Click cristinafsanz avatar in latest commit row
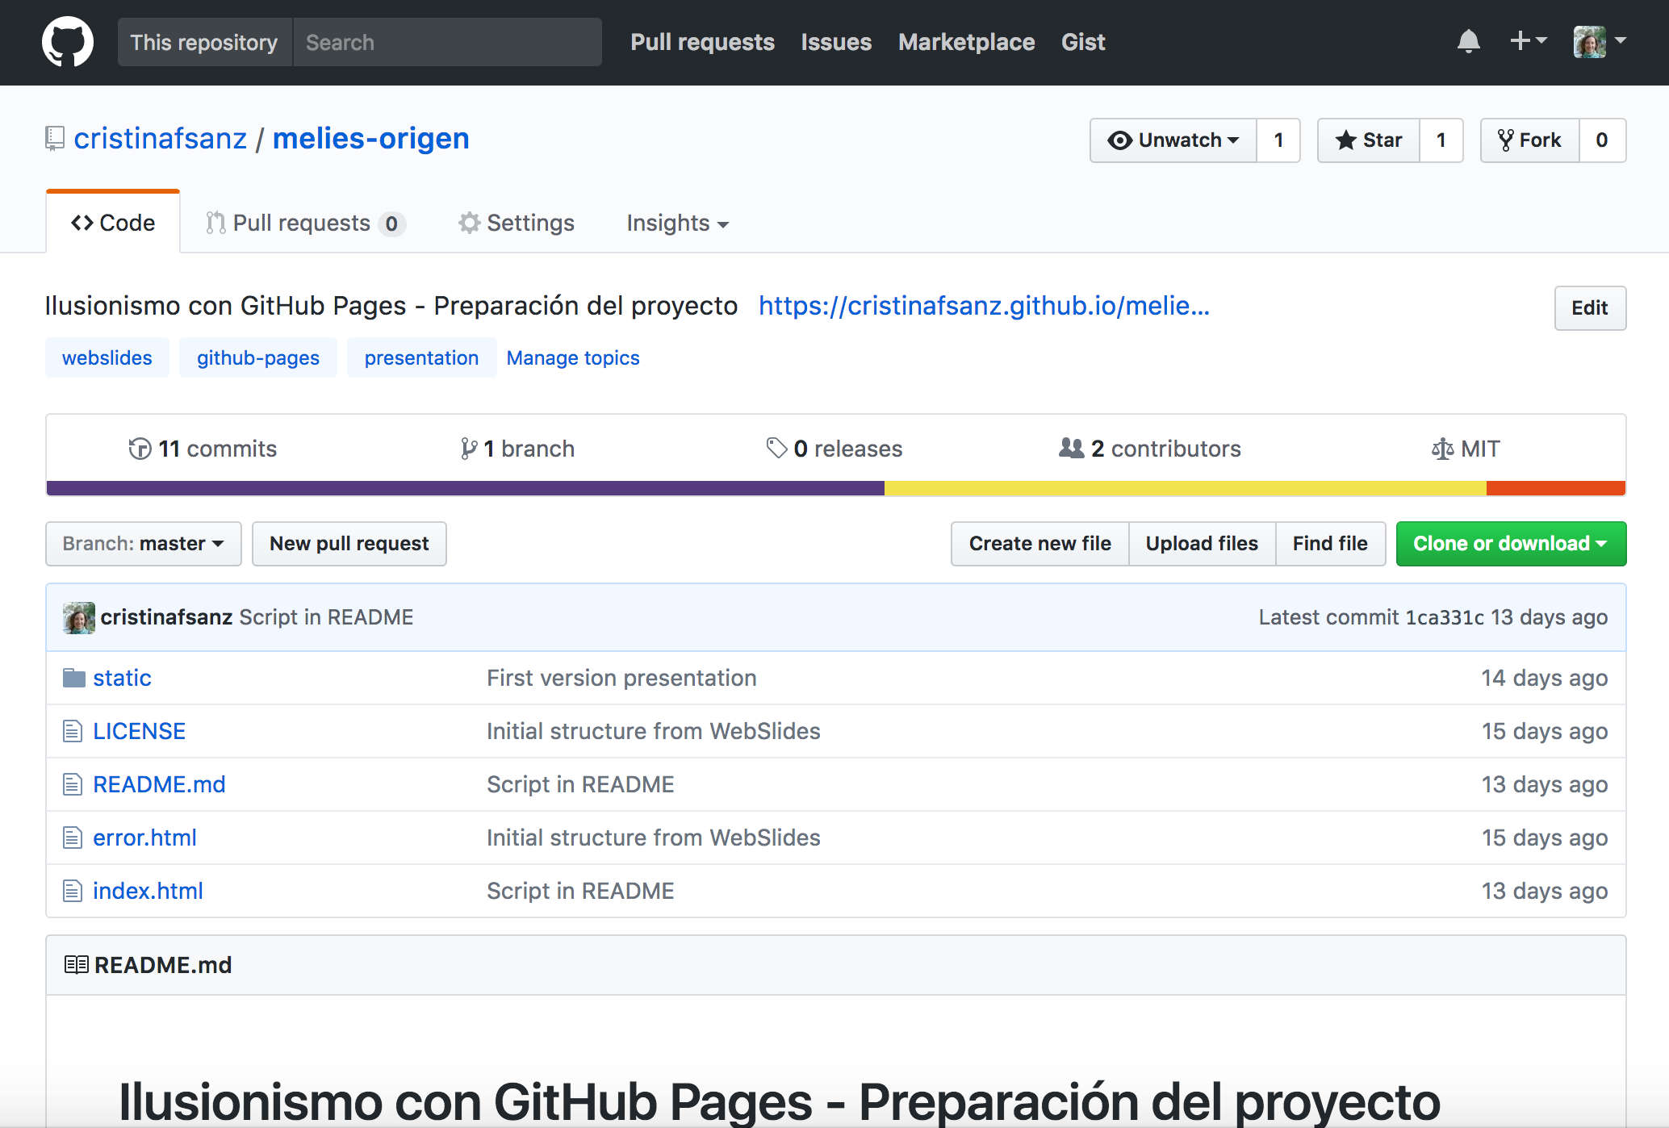This screenshot has width=1669, height=1128. pyautogui.click(x=79, y=618)
